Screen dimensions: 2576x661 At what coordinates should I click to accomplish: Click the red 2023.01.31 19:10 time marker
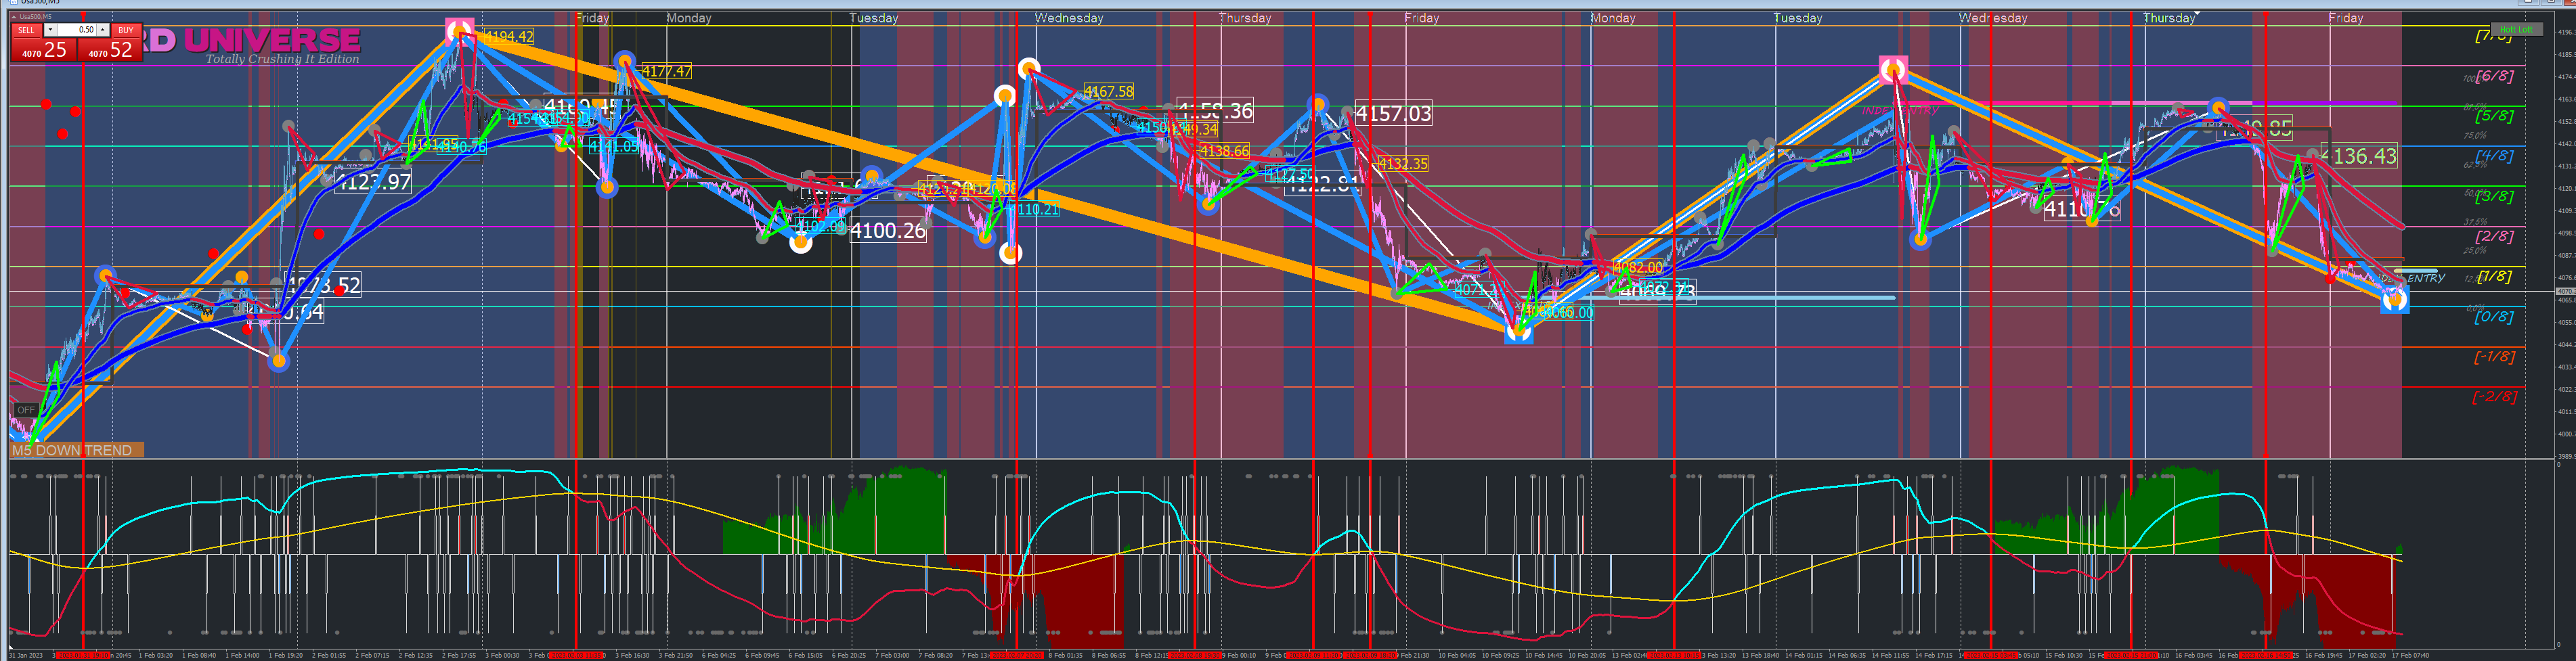tap(83, 655)
